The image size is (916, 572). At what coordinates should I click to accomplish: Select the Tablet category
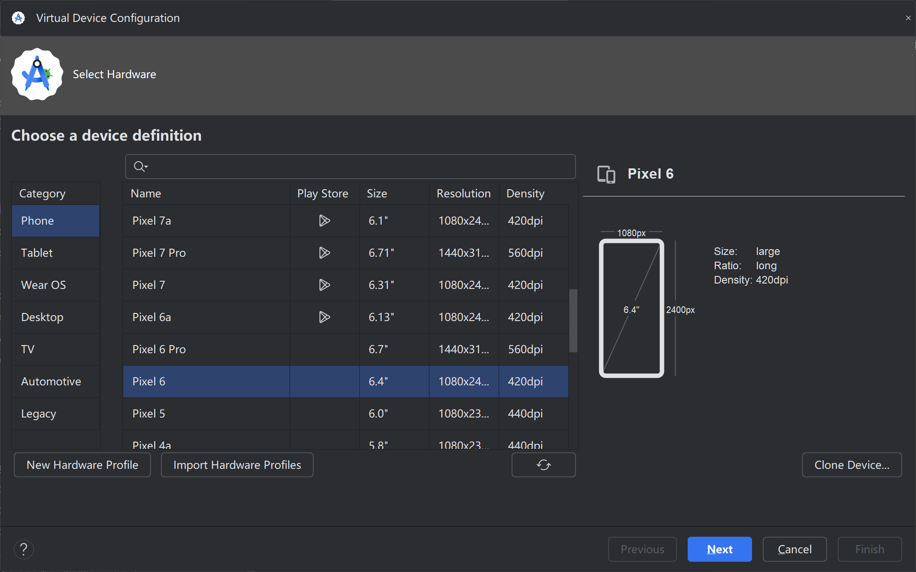click(55, 253)
